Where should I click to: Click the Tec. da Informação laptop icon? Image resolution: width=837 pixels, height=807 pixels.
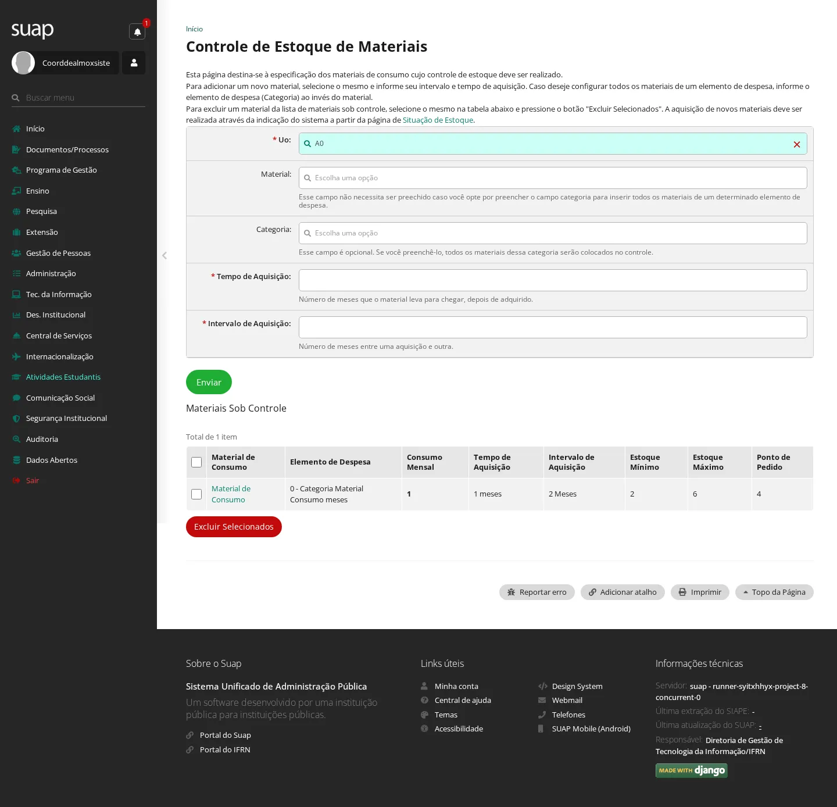tap(16, 294)
